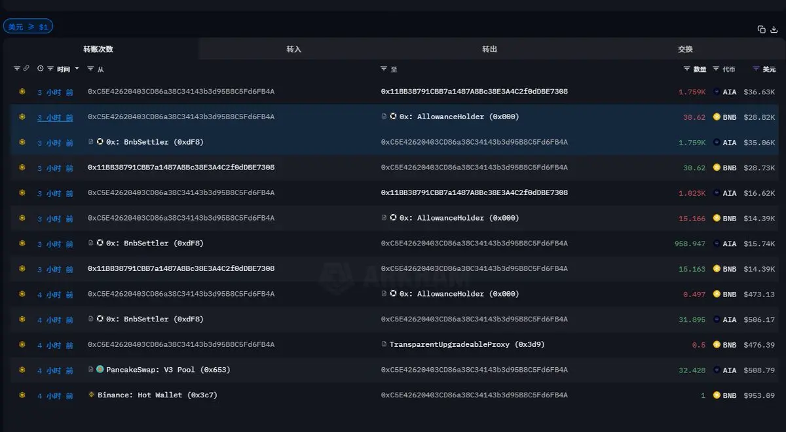Click amount 31.895 in $506.17 row
This screenshot has width=786, height=432.
point(692,319)
